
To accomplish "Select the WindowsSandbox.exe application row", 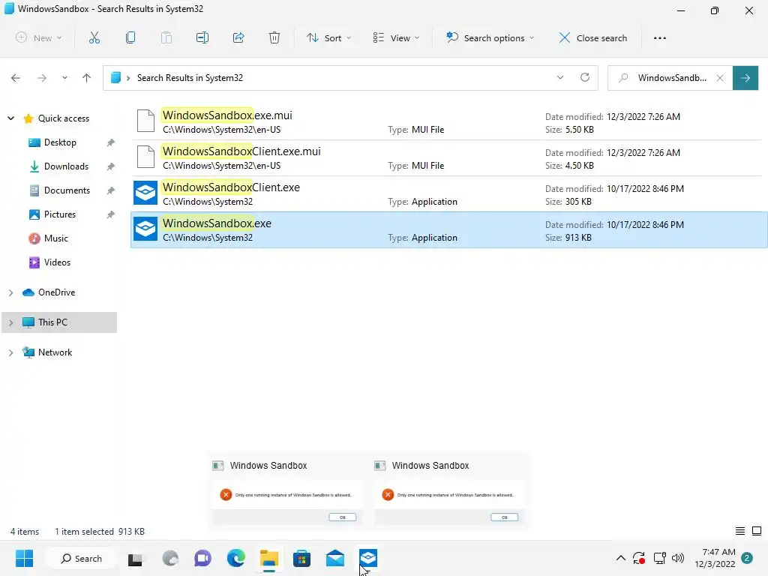I will pyautogui.click(x=448, y=229).
